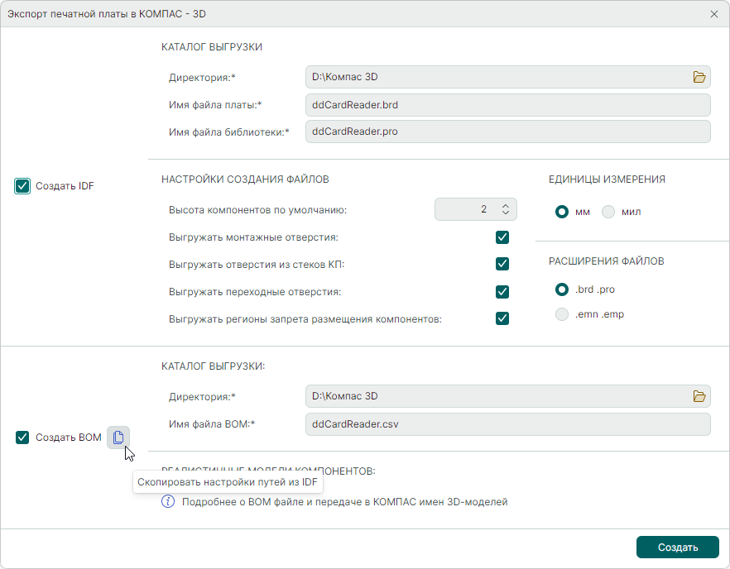Choose .emn .emp file extensions
The height and width of the screenshot is (569, 730).
562,314
